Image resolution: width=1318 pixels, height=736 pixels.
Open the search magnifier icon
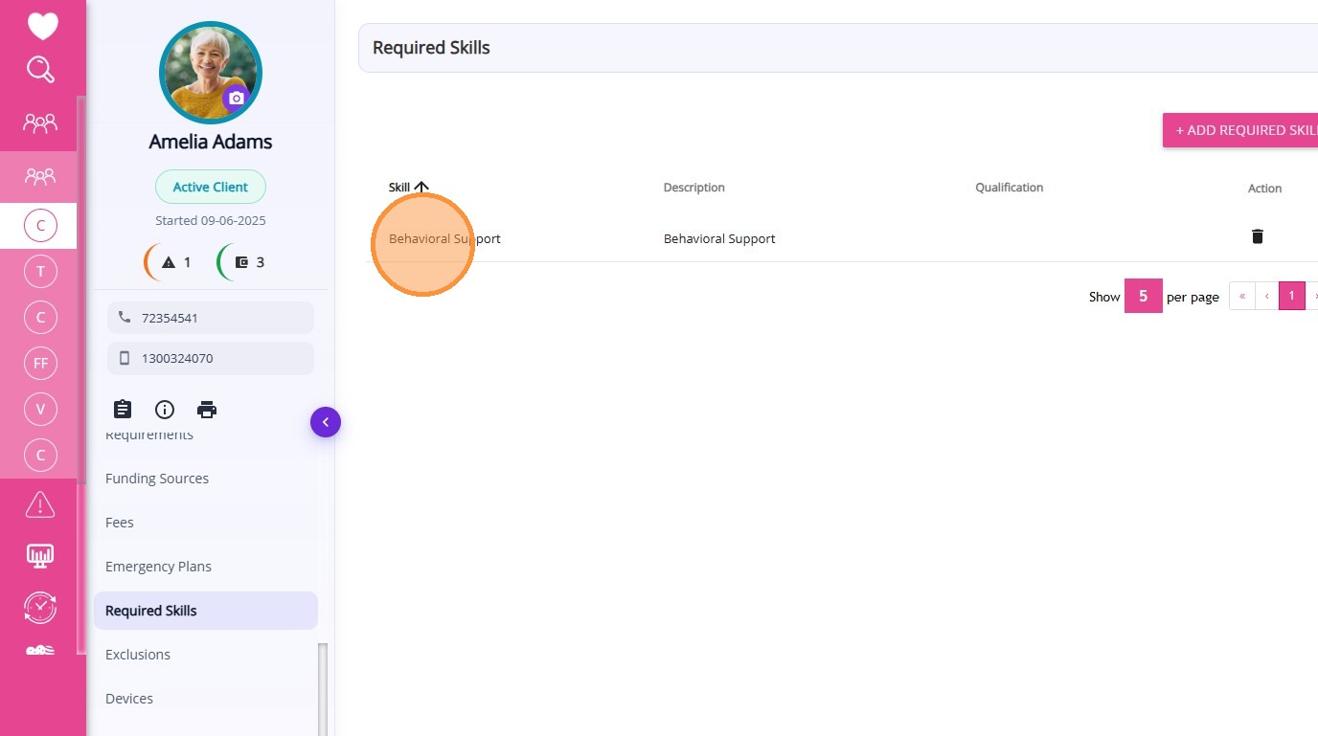point(40,70)
